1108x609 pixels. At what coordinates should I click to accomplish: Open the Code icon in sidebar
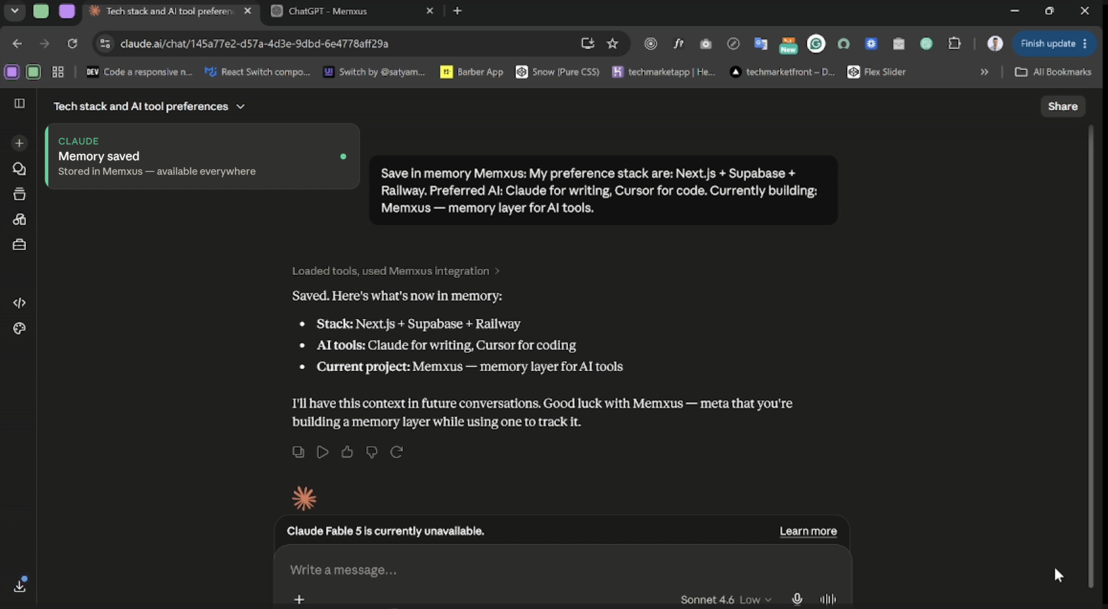[x=20, y=303]
